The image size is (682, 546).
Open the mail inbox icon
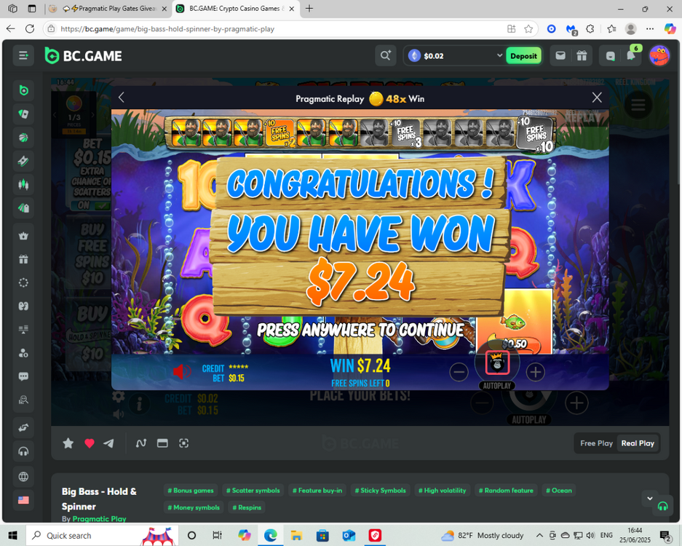coord(560,56)
